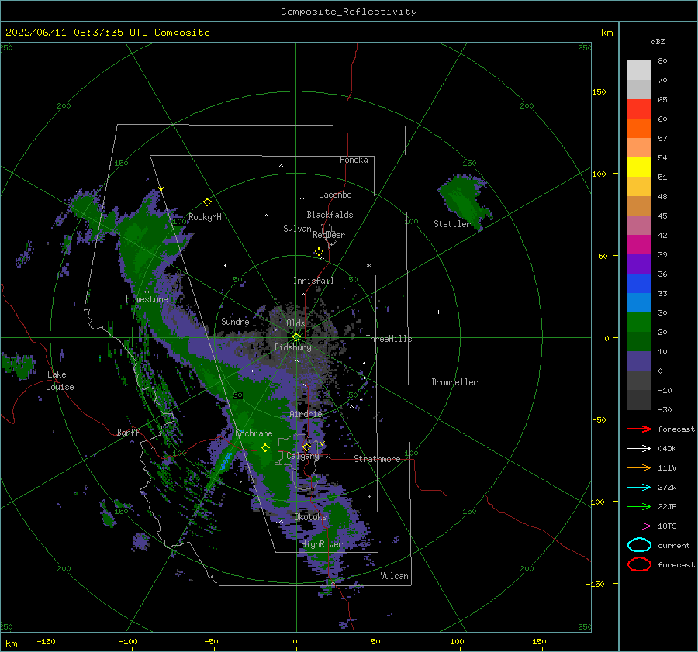Click the HighRiver town label
Image resolution: width=698 pixels, height=652 pixels.
click(x=321, y=544)
